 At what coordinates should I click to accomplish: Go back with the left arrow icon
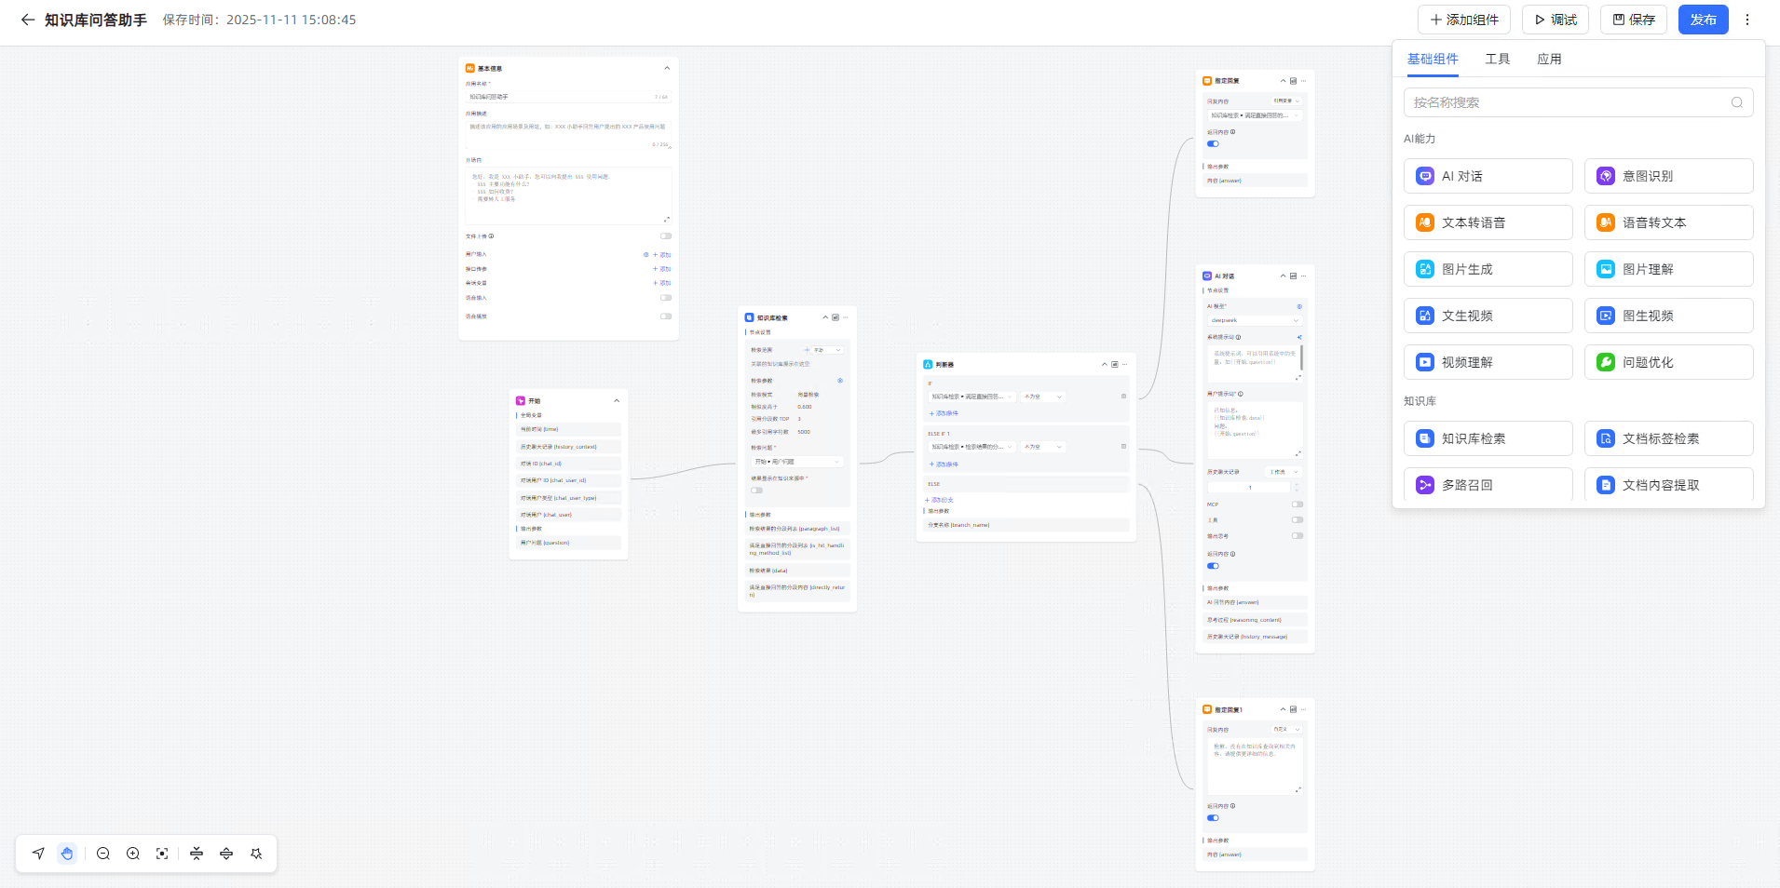point(27,20)
